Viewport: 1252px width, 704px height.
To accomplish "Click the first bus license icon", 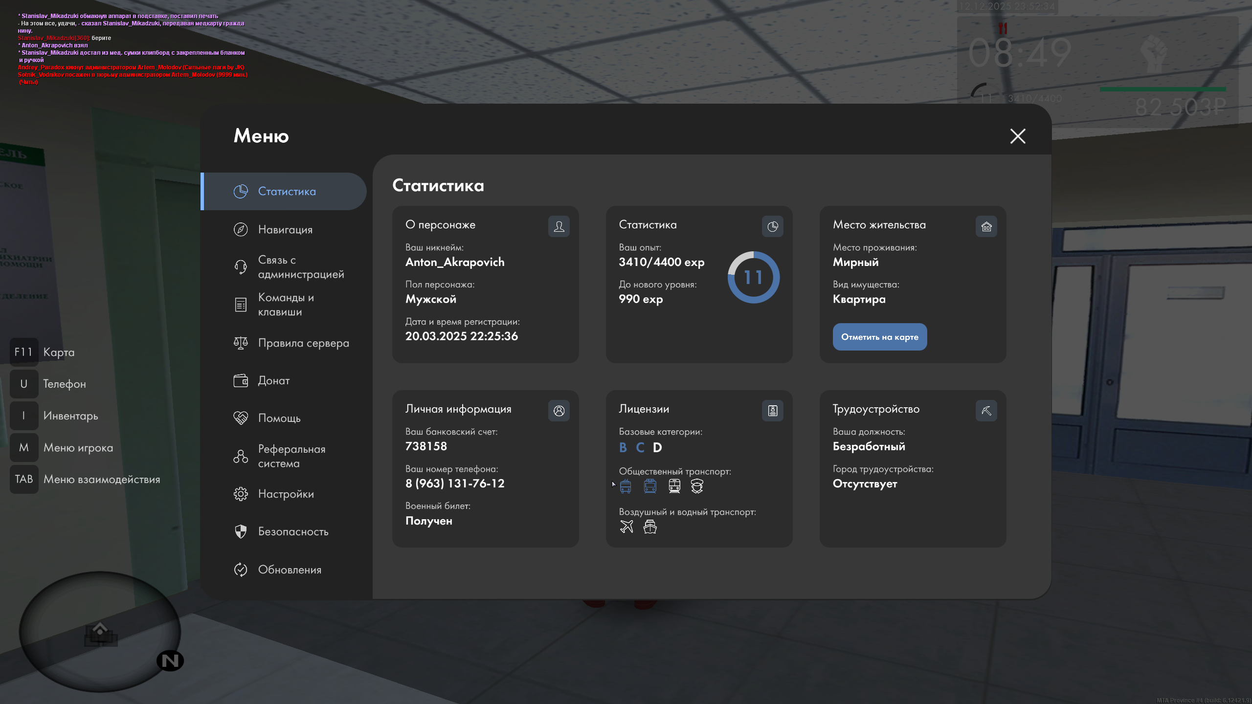I will pos(626,486).
